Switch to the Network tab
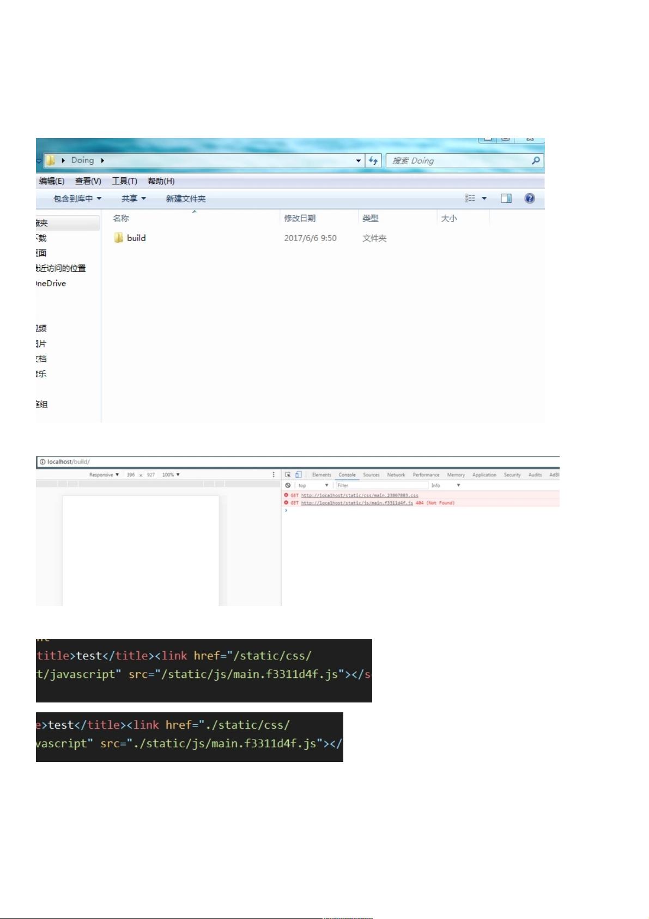The image size is (649, 919). [x=396, y=474]
